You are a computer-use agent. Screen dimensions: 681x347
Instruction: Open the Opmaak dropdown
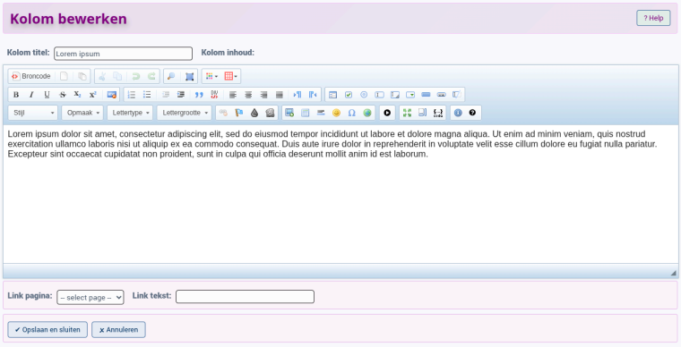[82, 113]
